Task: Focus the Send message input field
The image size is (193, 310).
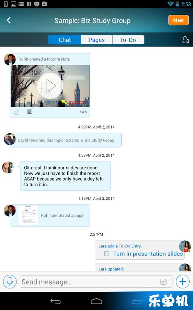Action: click(x=96, y=281)
